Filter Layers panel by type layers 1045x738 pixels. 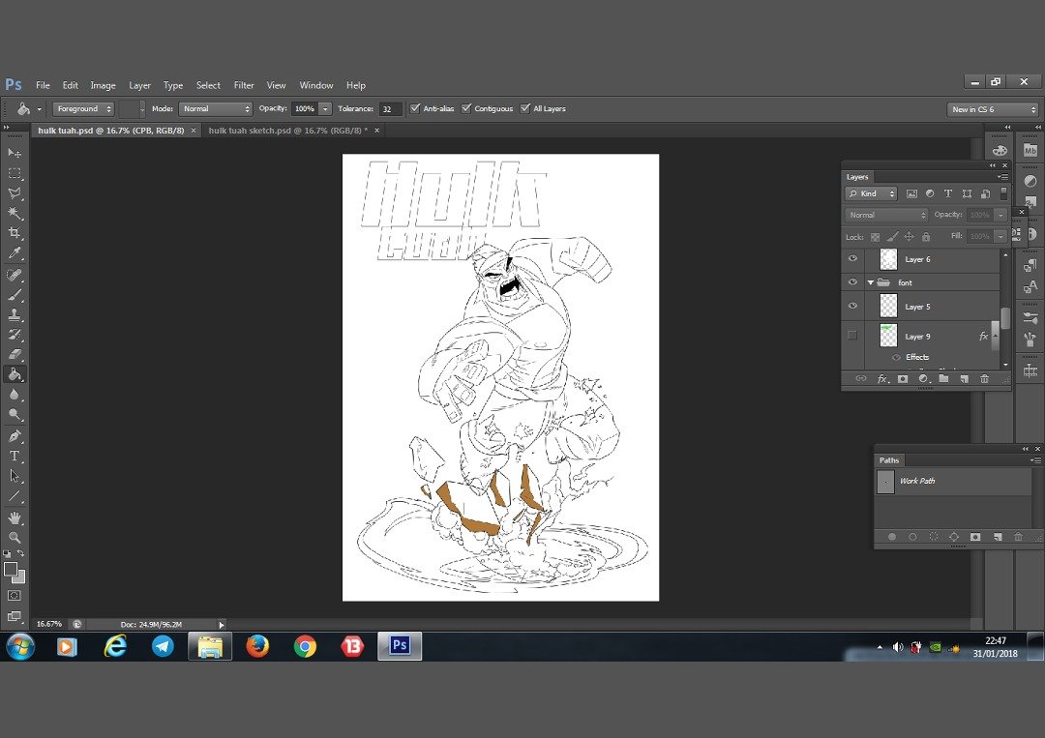(x=947, y=193)
